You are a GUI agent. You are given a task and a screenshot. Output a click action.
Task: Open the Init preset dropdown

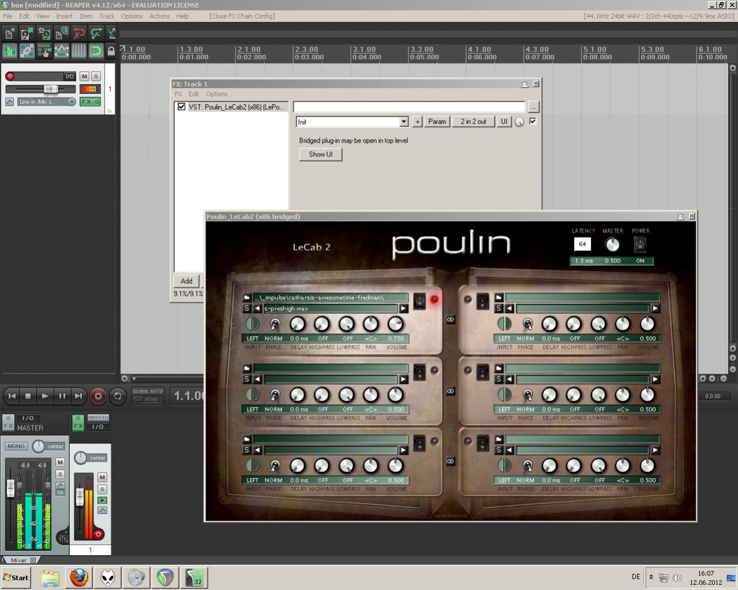tap(404, 122)
